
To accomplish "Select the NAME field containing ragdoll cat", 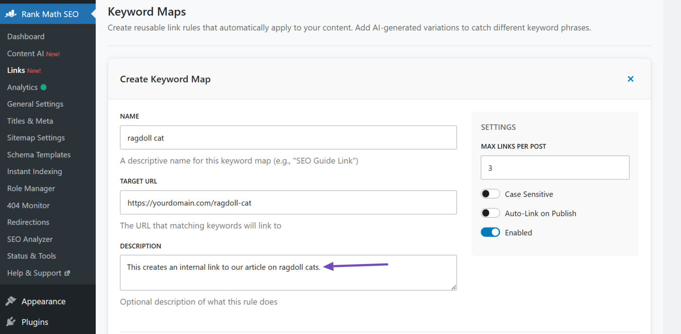I will click(x=288, y=138).
